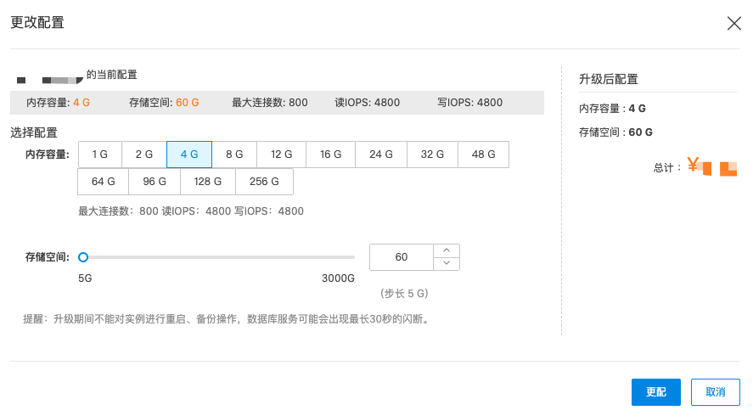The width and height of the screenshot is (753, 416).
Task: Select 16 G memory capacity
Action: [x=331, y=155]
